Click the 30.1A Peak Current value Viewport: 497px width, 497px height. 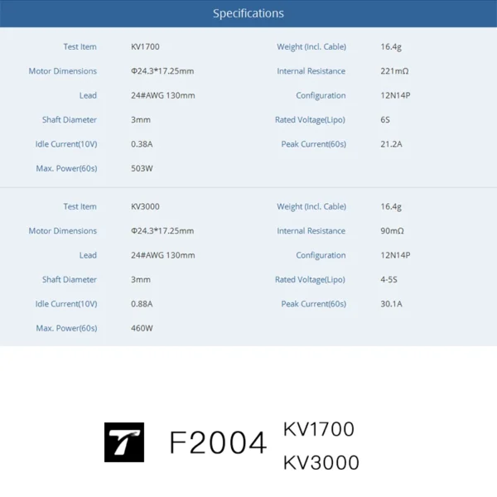click(391, 304)
